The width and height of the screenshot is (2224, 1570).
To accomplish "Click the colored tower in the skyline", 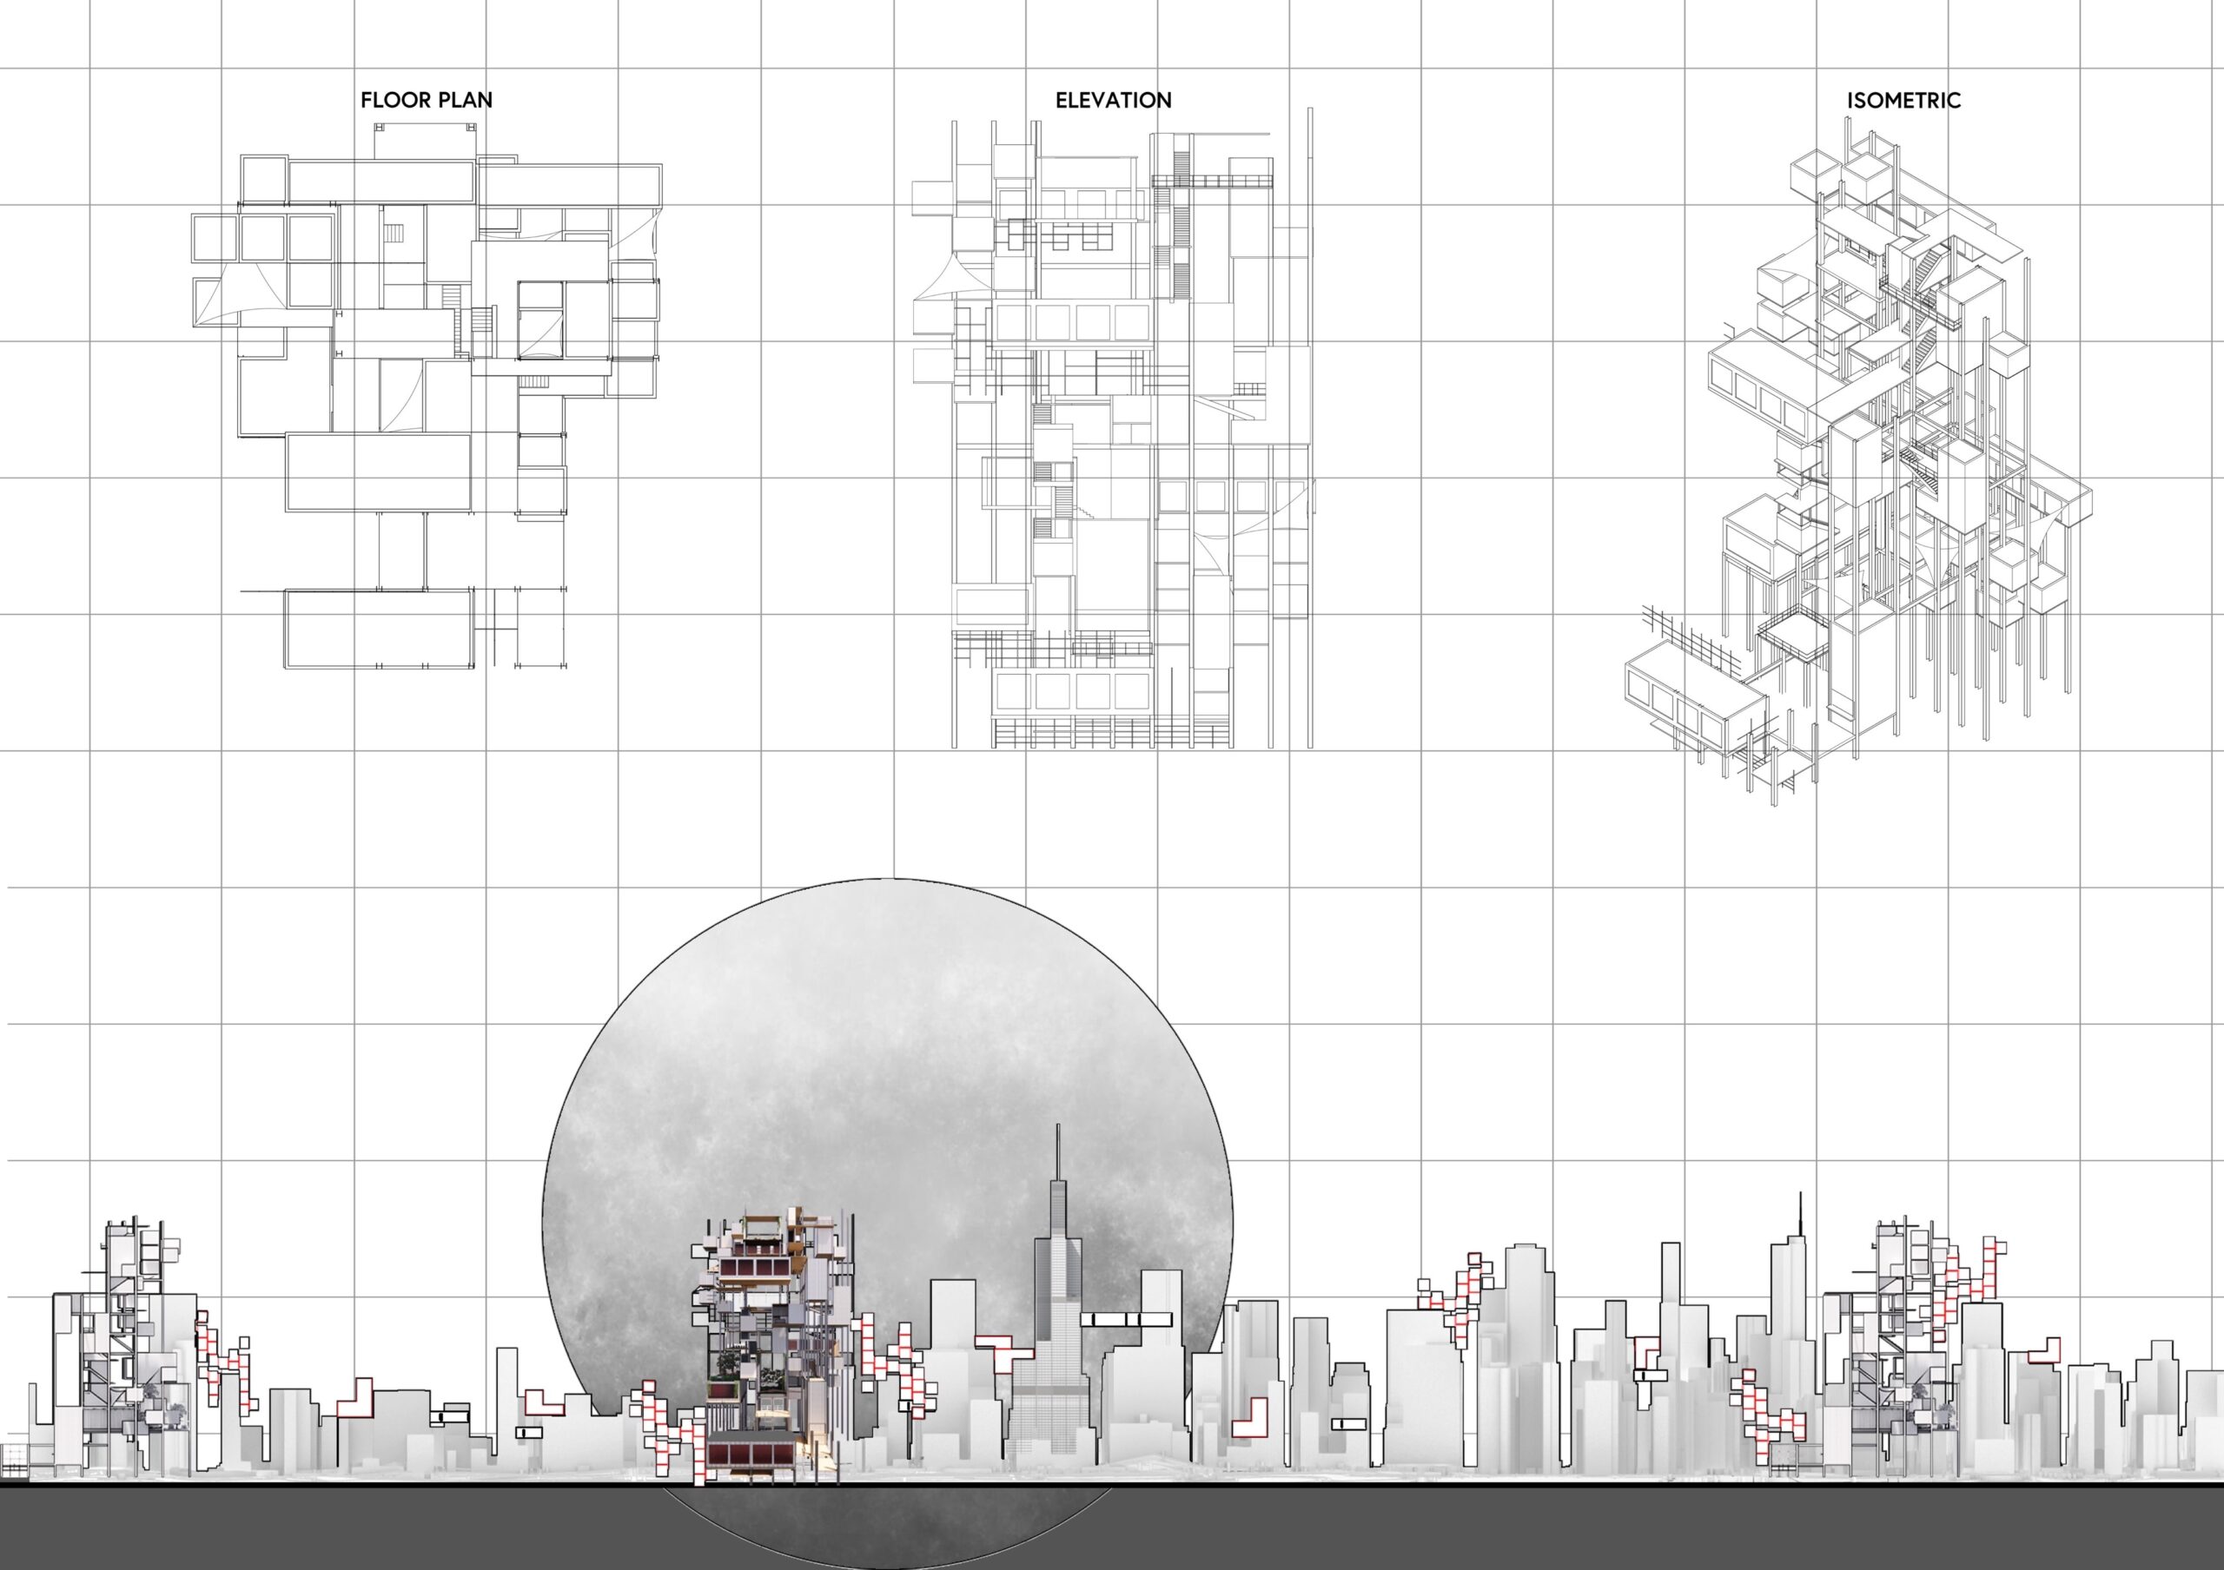I will click(775, 1347).
